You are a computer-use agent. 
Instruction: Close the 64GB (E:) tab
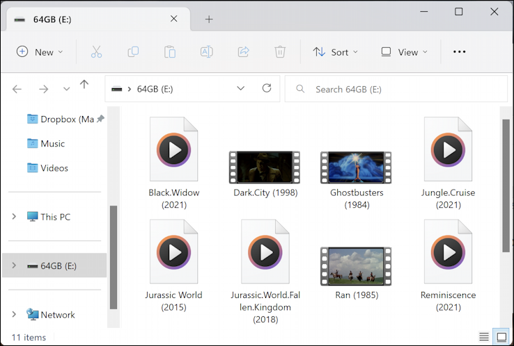point(174,19)
